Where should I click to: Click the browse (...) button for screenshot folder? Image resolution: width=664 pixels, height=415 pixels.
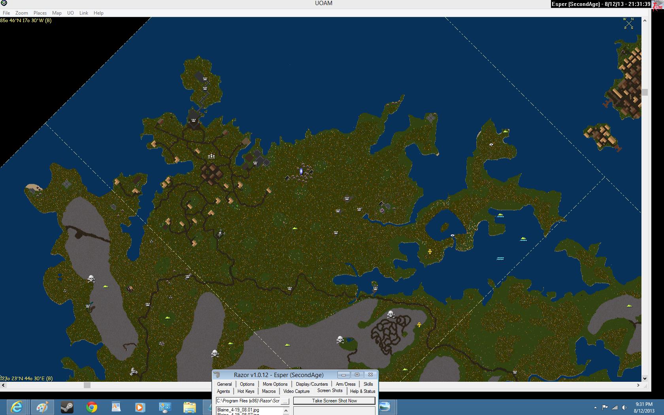pos(285,401)
